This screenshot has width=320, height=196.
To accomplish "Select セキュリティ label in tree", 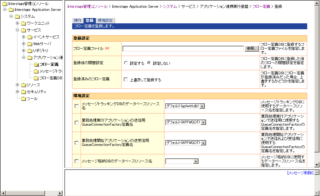I will (x=37, y=92).
